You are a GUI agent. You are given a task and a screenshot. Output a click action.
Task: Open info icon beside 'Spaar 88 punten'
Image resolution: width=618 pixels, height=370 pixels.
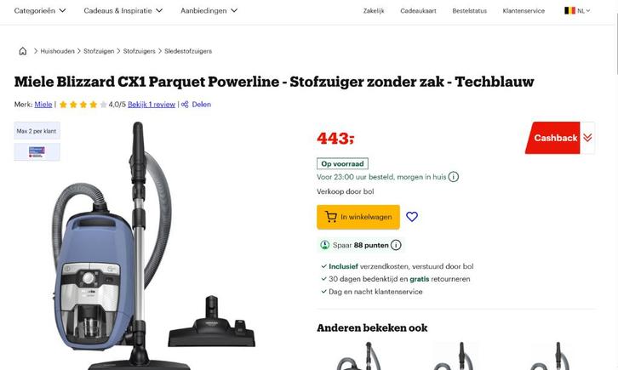396,245
